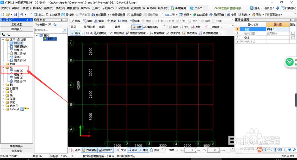This screenshot has height=160, width=297.
Task: Toggle 中点 midpoint snap
Action: [x=143, y=150]
